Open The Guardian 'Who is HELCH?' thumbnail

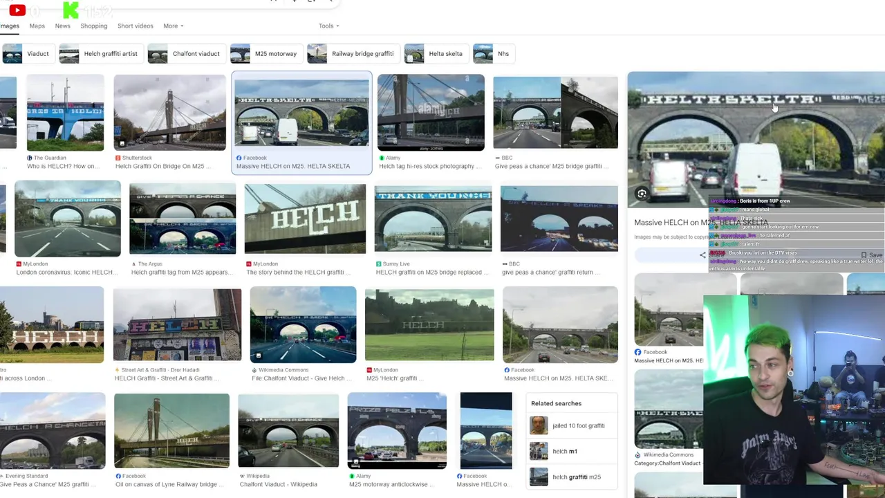tap(65, 113)
